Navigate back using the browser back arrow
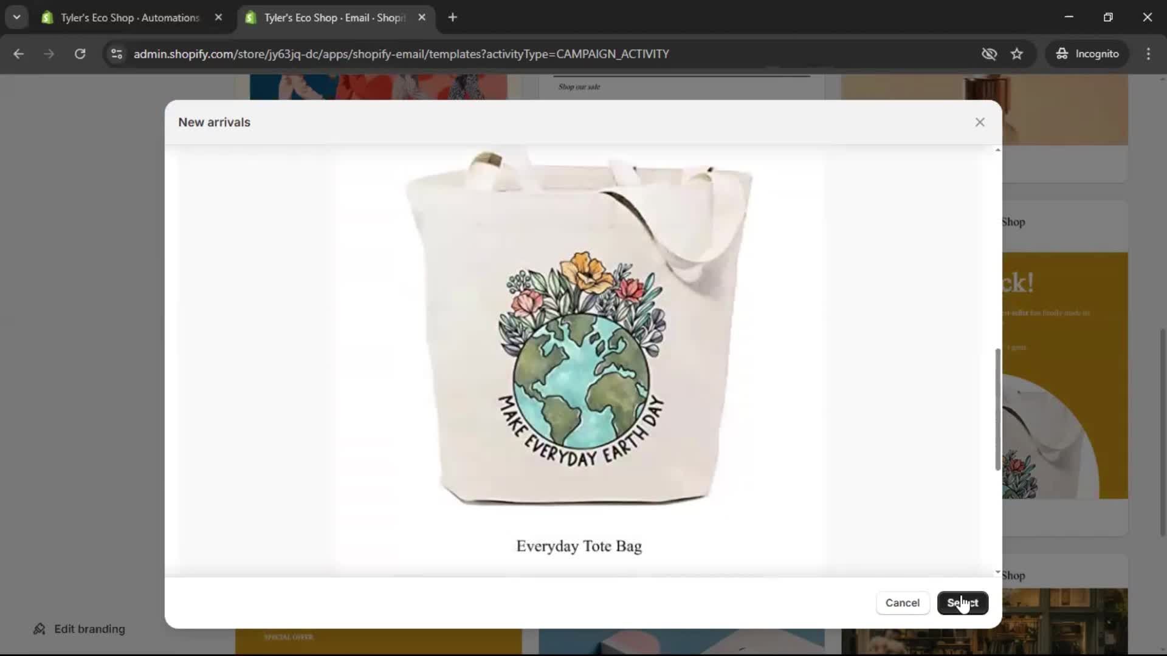1167x656 pixels. click(x=19, y=53)
